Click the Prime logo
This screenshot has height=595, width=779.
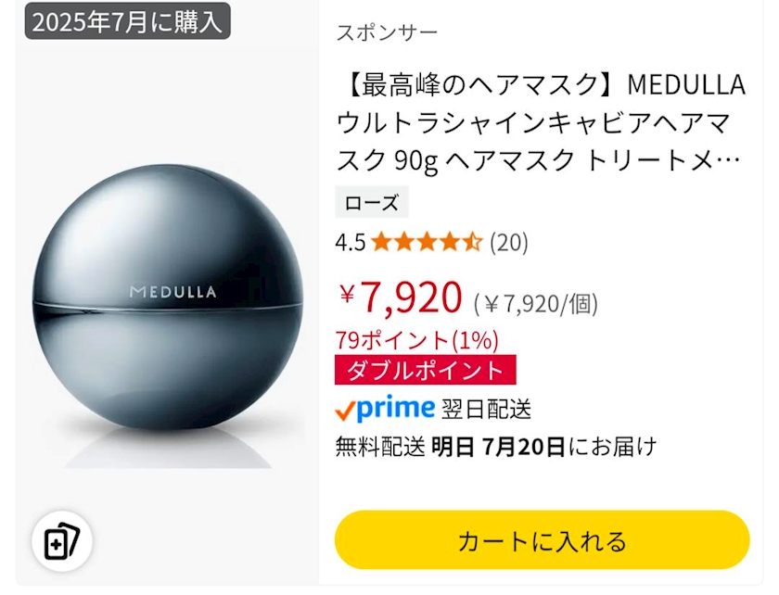click(394, 408)
